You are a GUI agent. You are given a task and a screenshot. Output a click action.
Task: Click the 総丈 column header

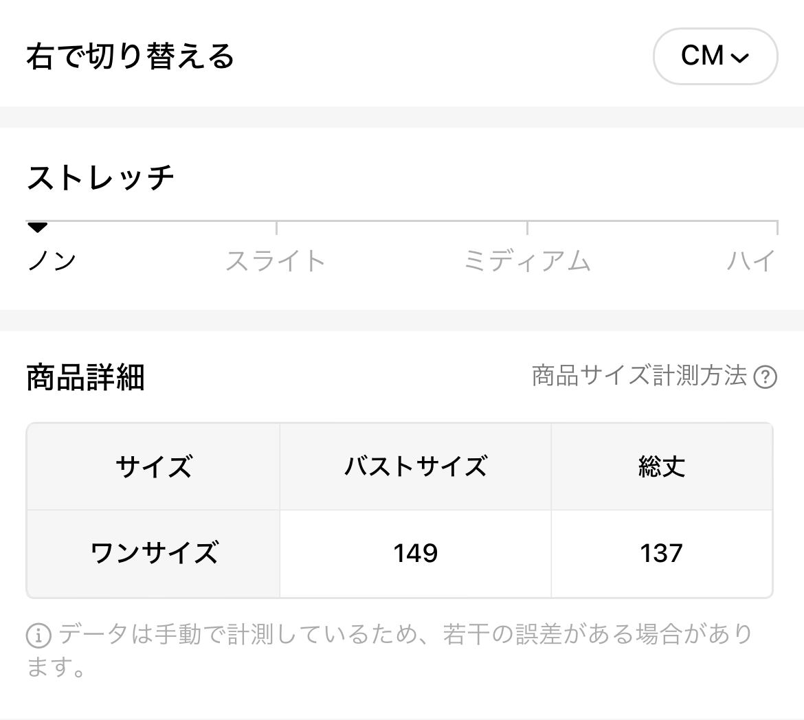661,467
